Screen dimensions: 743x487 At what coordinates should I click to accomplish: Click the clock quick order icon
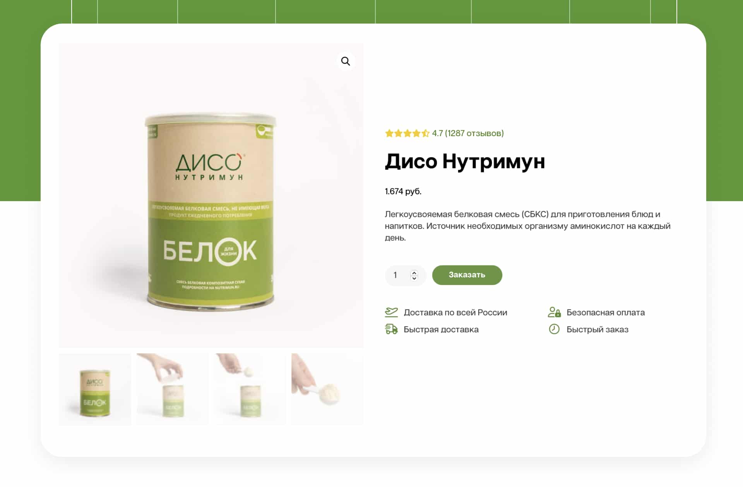point(554,329)
